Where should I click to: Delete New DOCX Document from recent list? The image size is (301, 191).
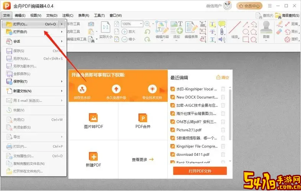click(x=223, y=97)
